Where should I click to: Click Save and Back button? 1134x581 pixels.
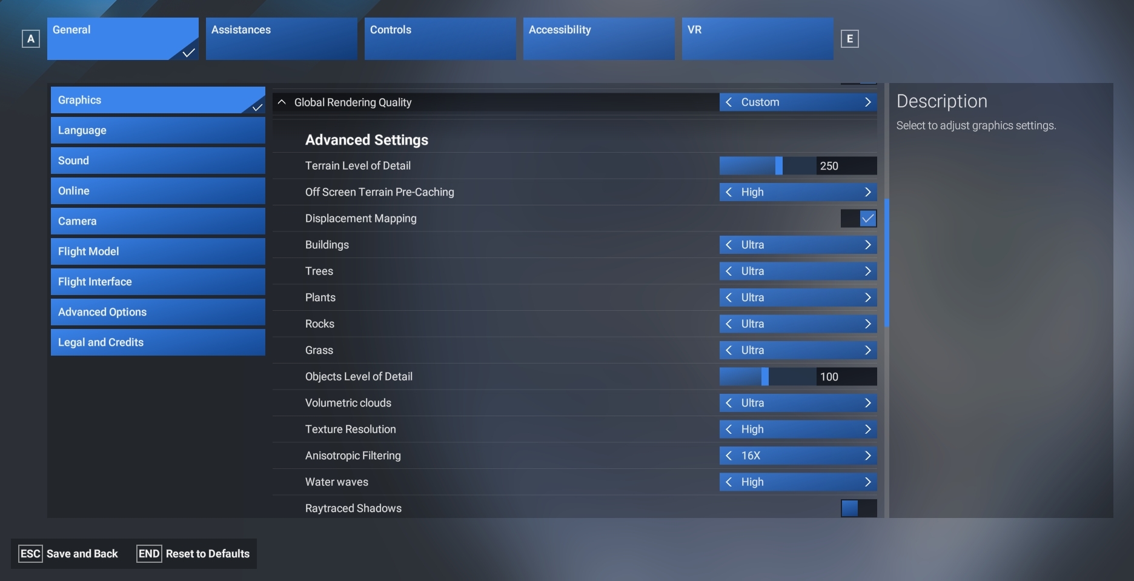[68, 554]
